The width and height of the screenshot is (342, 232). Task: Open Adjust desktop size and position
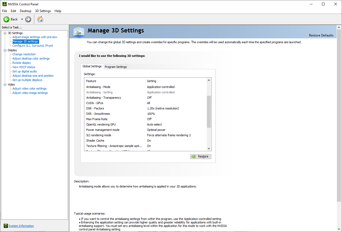(33, 76)
